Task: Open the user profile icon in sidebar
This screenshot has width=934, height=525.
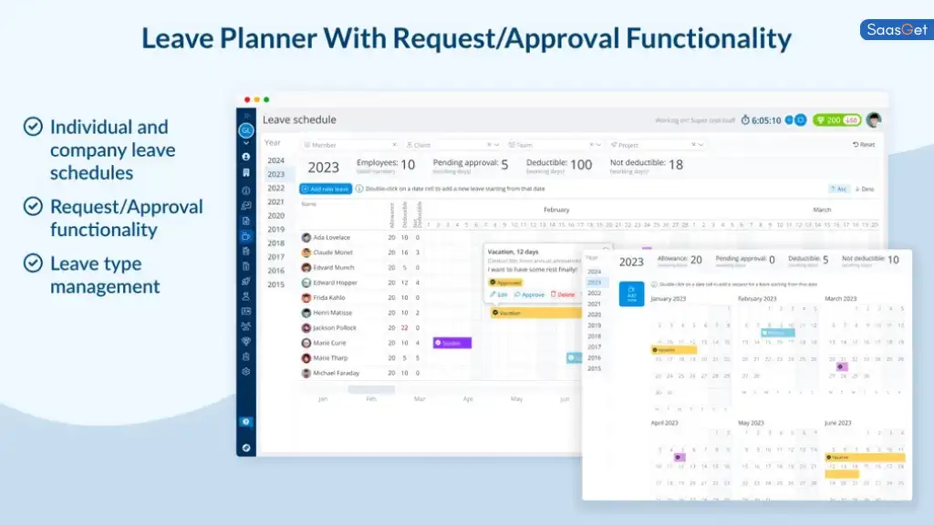Action: pos(245,155)
